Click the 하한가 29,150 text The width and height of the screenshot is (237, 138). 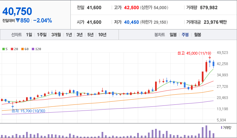154,22
